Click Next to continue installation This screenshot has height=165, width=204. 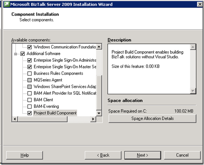click(143, 155)
